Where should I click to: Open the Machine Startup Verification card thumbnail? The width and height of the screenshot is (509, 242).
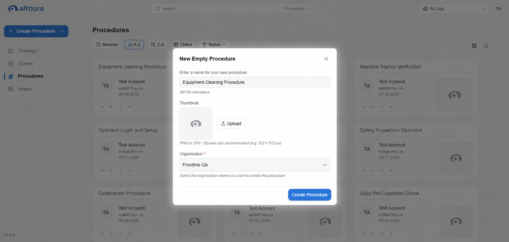tap(454, 95)
